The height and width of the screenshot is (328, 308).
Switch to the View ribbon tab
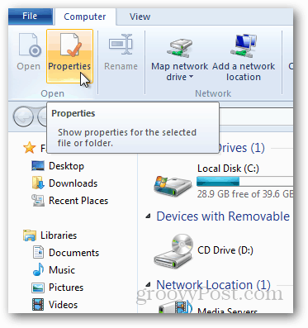[x=140, y=17]
